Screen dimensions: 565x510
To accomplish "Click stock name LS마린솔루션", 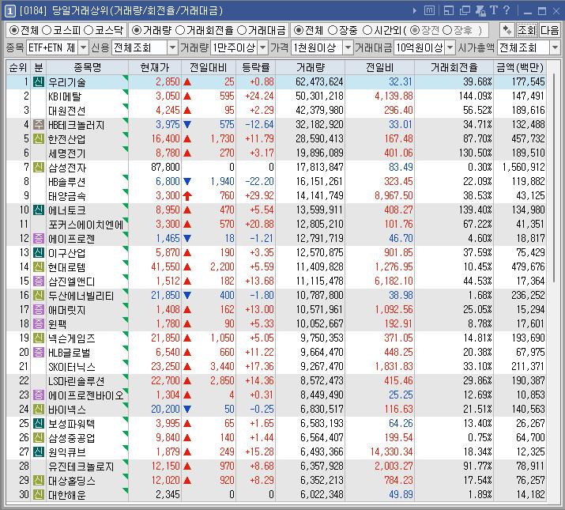I will [x=77, y=381].
